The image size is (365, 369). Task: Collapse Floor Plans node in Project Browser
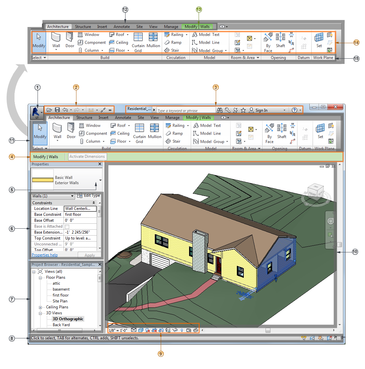point(40,278)
